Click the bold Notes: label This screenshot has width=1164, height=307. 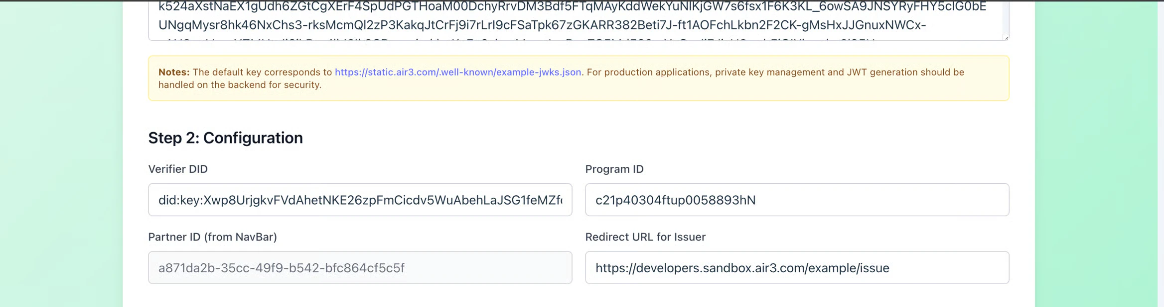[x=174, y=72]
